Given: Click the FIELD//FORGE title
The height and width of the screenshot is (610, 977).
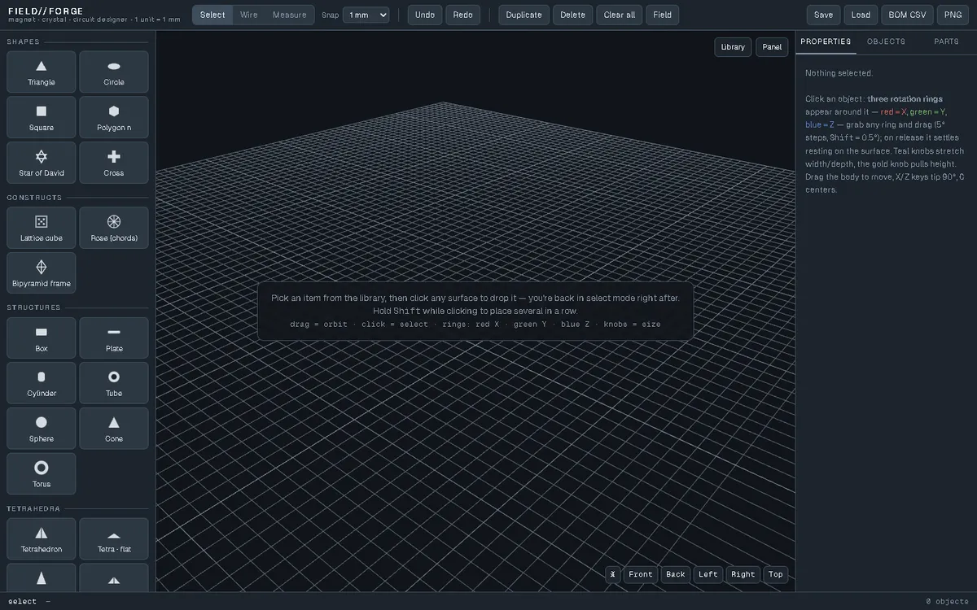Looking at the screenshot, I should (46, 11).
